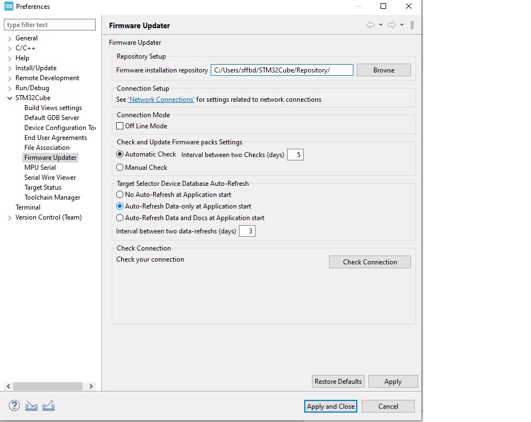Open the 'Network Connections' link
Image resolution: width=531 pixels, height=422 pixels.
(161, 100)
